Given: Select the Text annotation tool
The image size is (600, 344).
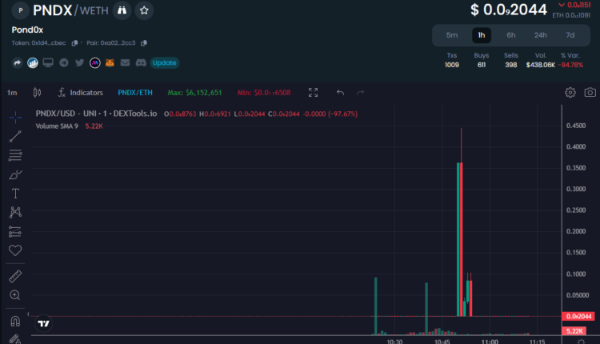Looking at the screenshot, I should [15, 194].
